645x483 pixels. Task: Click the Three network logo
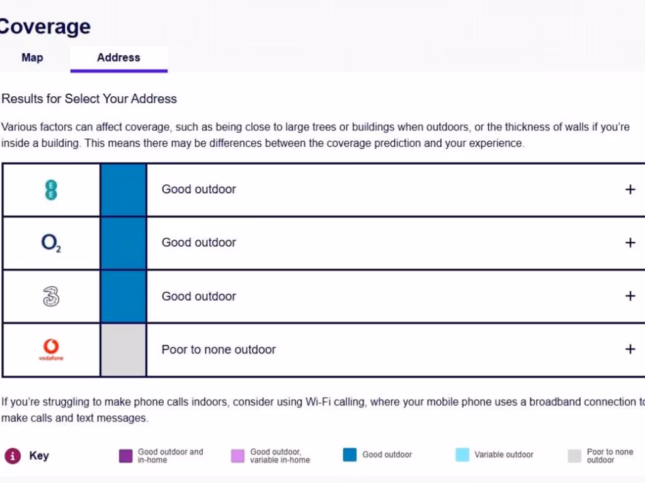pos(51,296)
